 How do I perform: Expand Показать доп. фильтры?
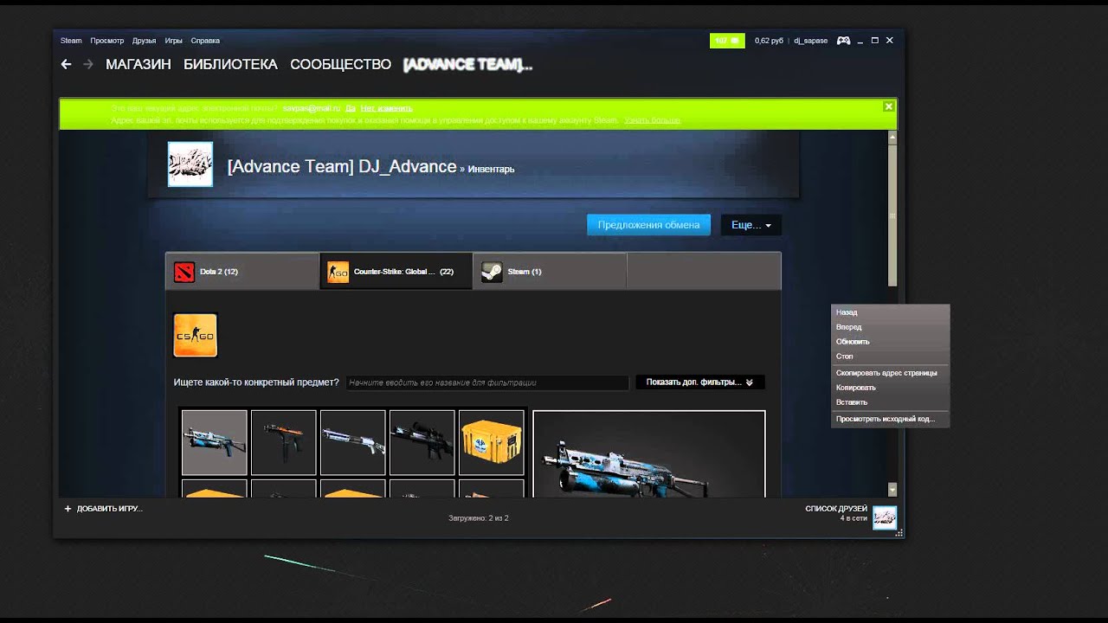tap(700, 382)
